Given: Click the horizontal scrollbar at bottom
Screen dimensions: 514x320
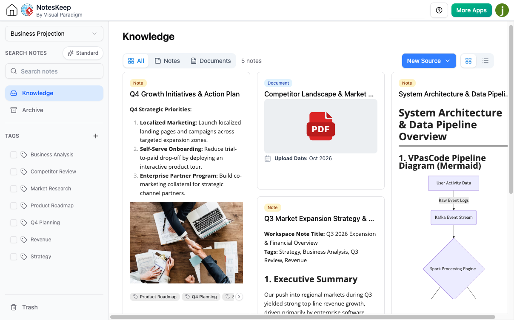Looking at the screenshot, I should click(x=303, y=317).
